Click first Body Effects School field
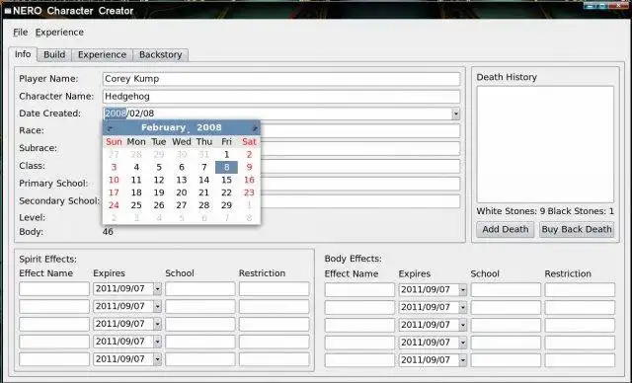Screen dimensions: 632x383 click(506, 289)
